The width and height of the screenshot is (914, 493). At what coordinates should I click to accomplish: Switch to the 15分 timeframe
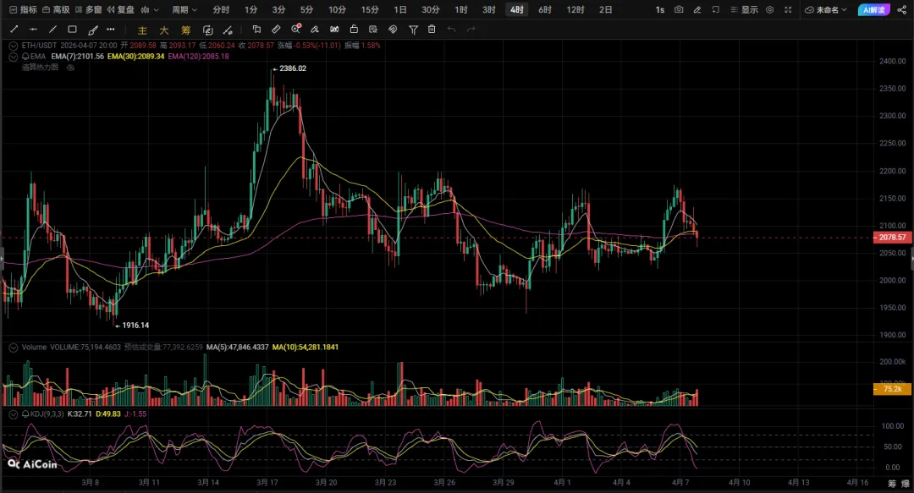[x=370, y=10]
